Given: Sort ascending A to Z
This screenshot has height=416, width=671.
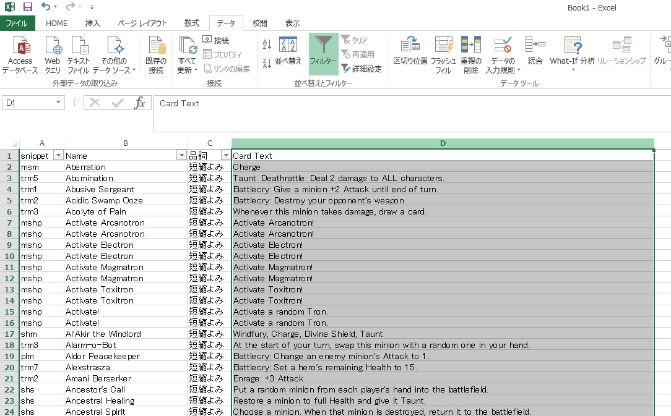Looking at the screenshot, I should tap(267, 44).
